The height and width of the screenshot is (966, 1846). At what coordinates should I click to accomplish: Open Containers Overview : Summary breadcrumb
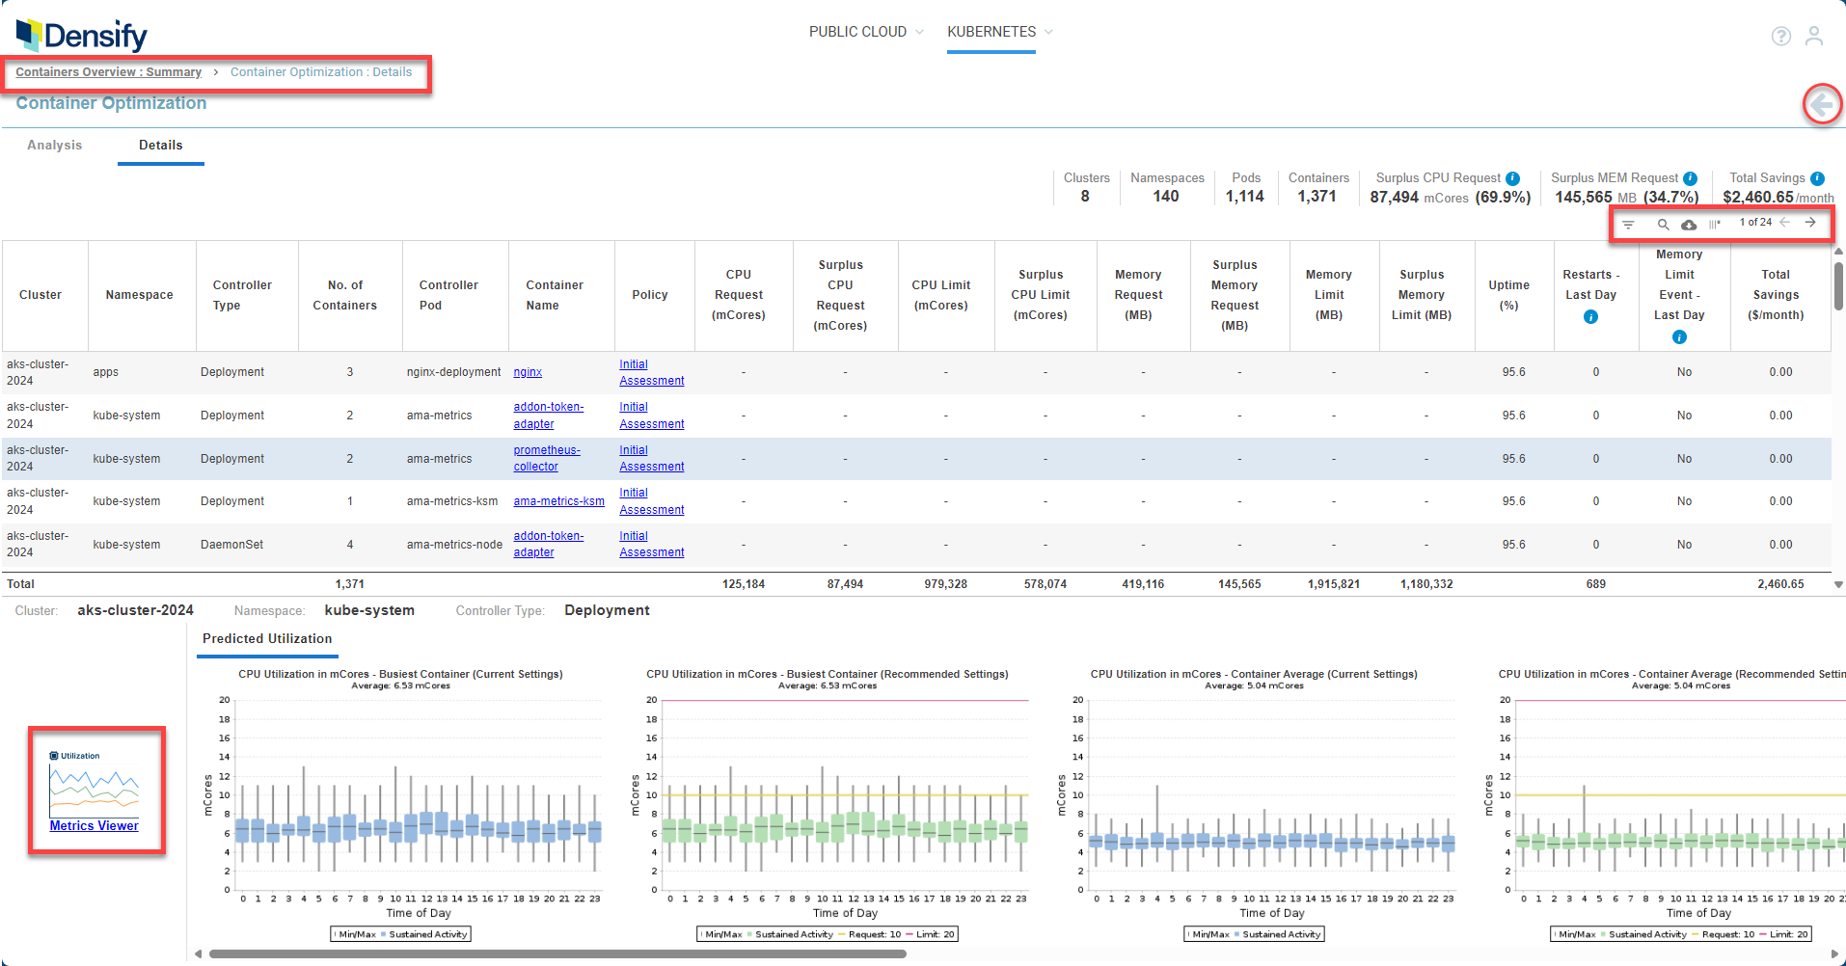[108, 72]
